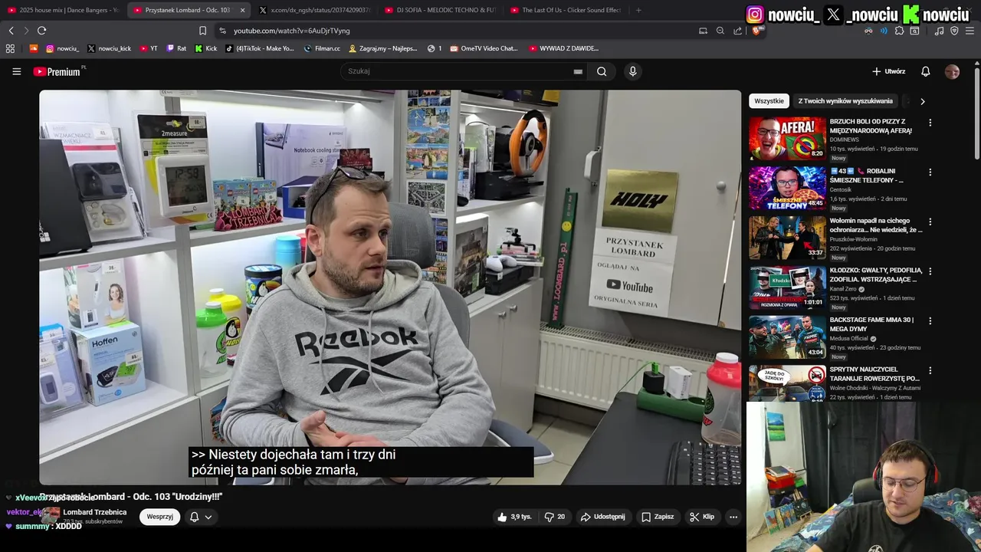Switch to the x.com/dx_ngsh tab
Screen dimensions: 981x552
pos(314,10)
